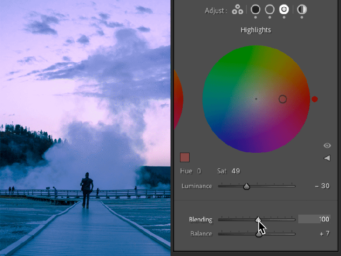Toggle the highlights color grading eye icon
Viewport: 341px width, 256px height.
click(327, 146)
